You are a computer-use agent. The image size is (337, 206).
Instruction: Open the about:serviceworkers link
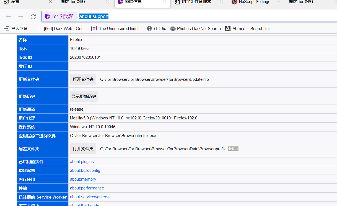[89, 197]
